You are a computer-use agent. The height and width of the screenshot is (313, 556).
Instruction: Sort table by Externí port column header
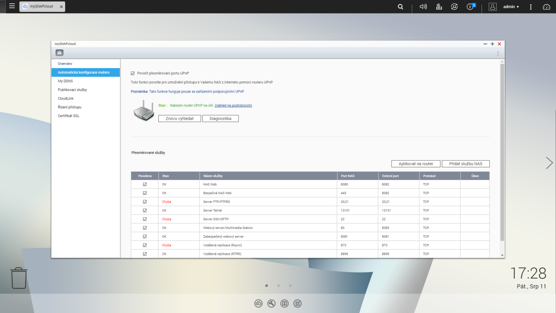pyautogui.click(x=399, y=176)
